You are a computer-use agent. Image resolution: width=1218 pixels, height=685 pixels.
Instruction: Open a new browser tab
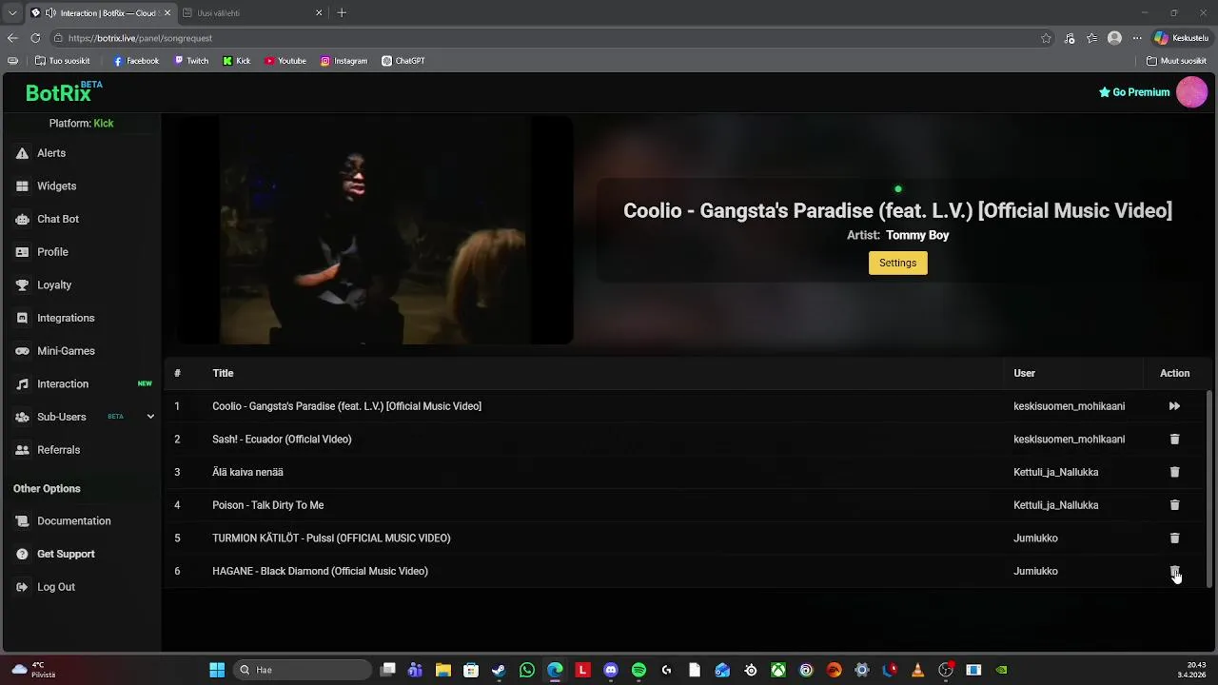tap(342, 13)
